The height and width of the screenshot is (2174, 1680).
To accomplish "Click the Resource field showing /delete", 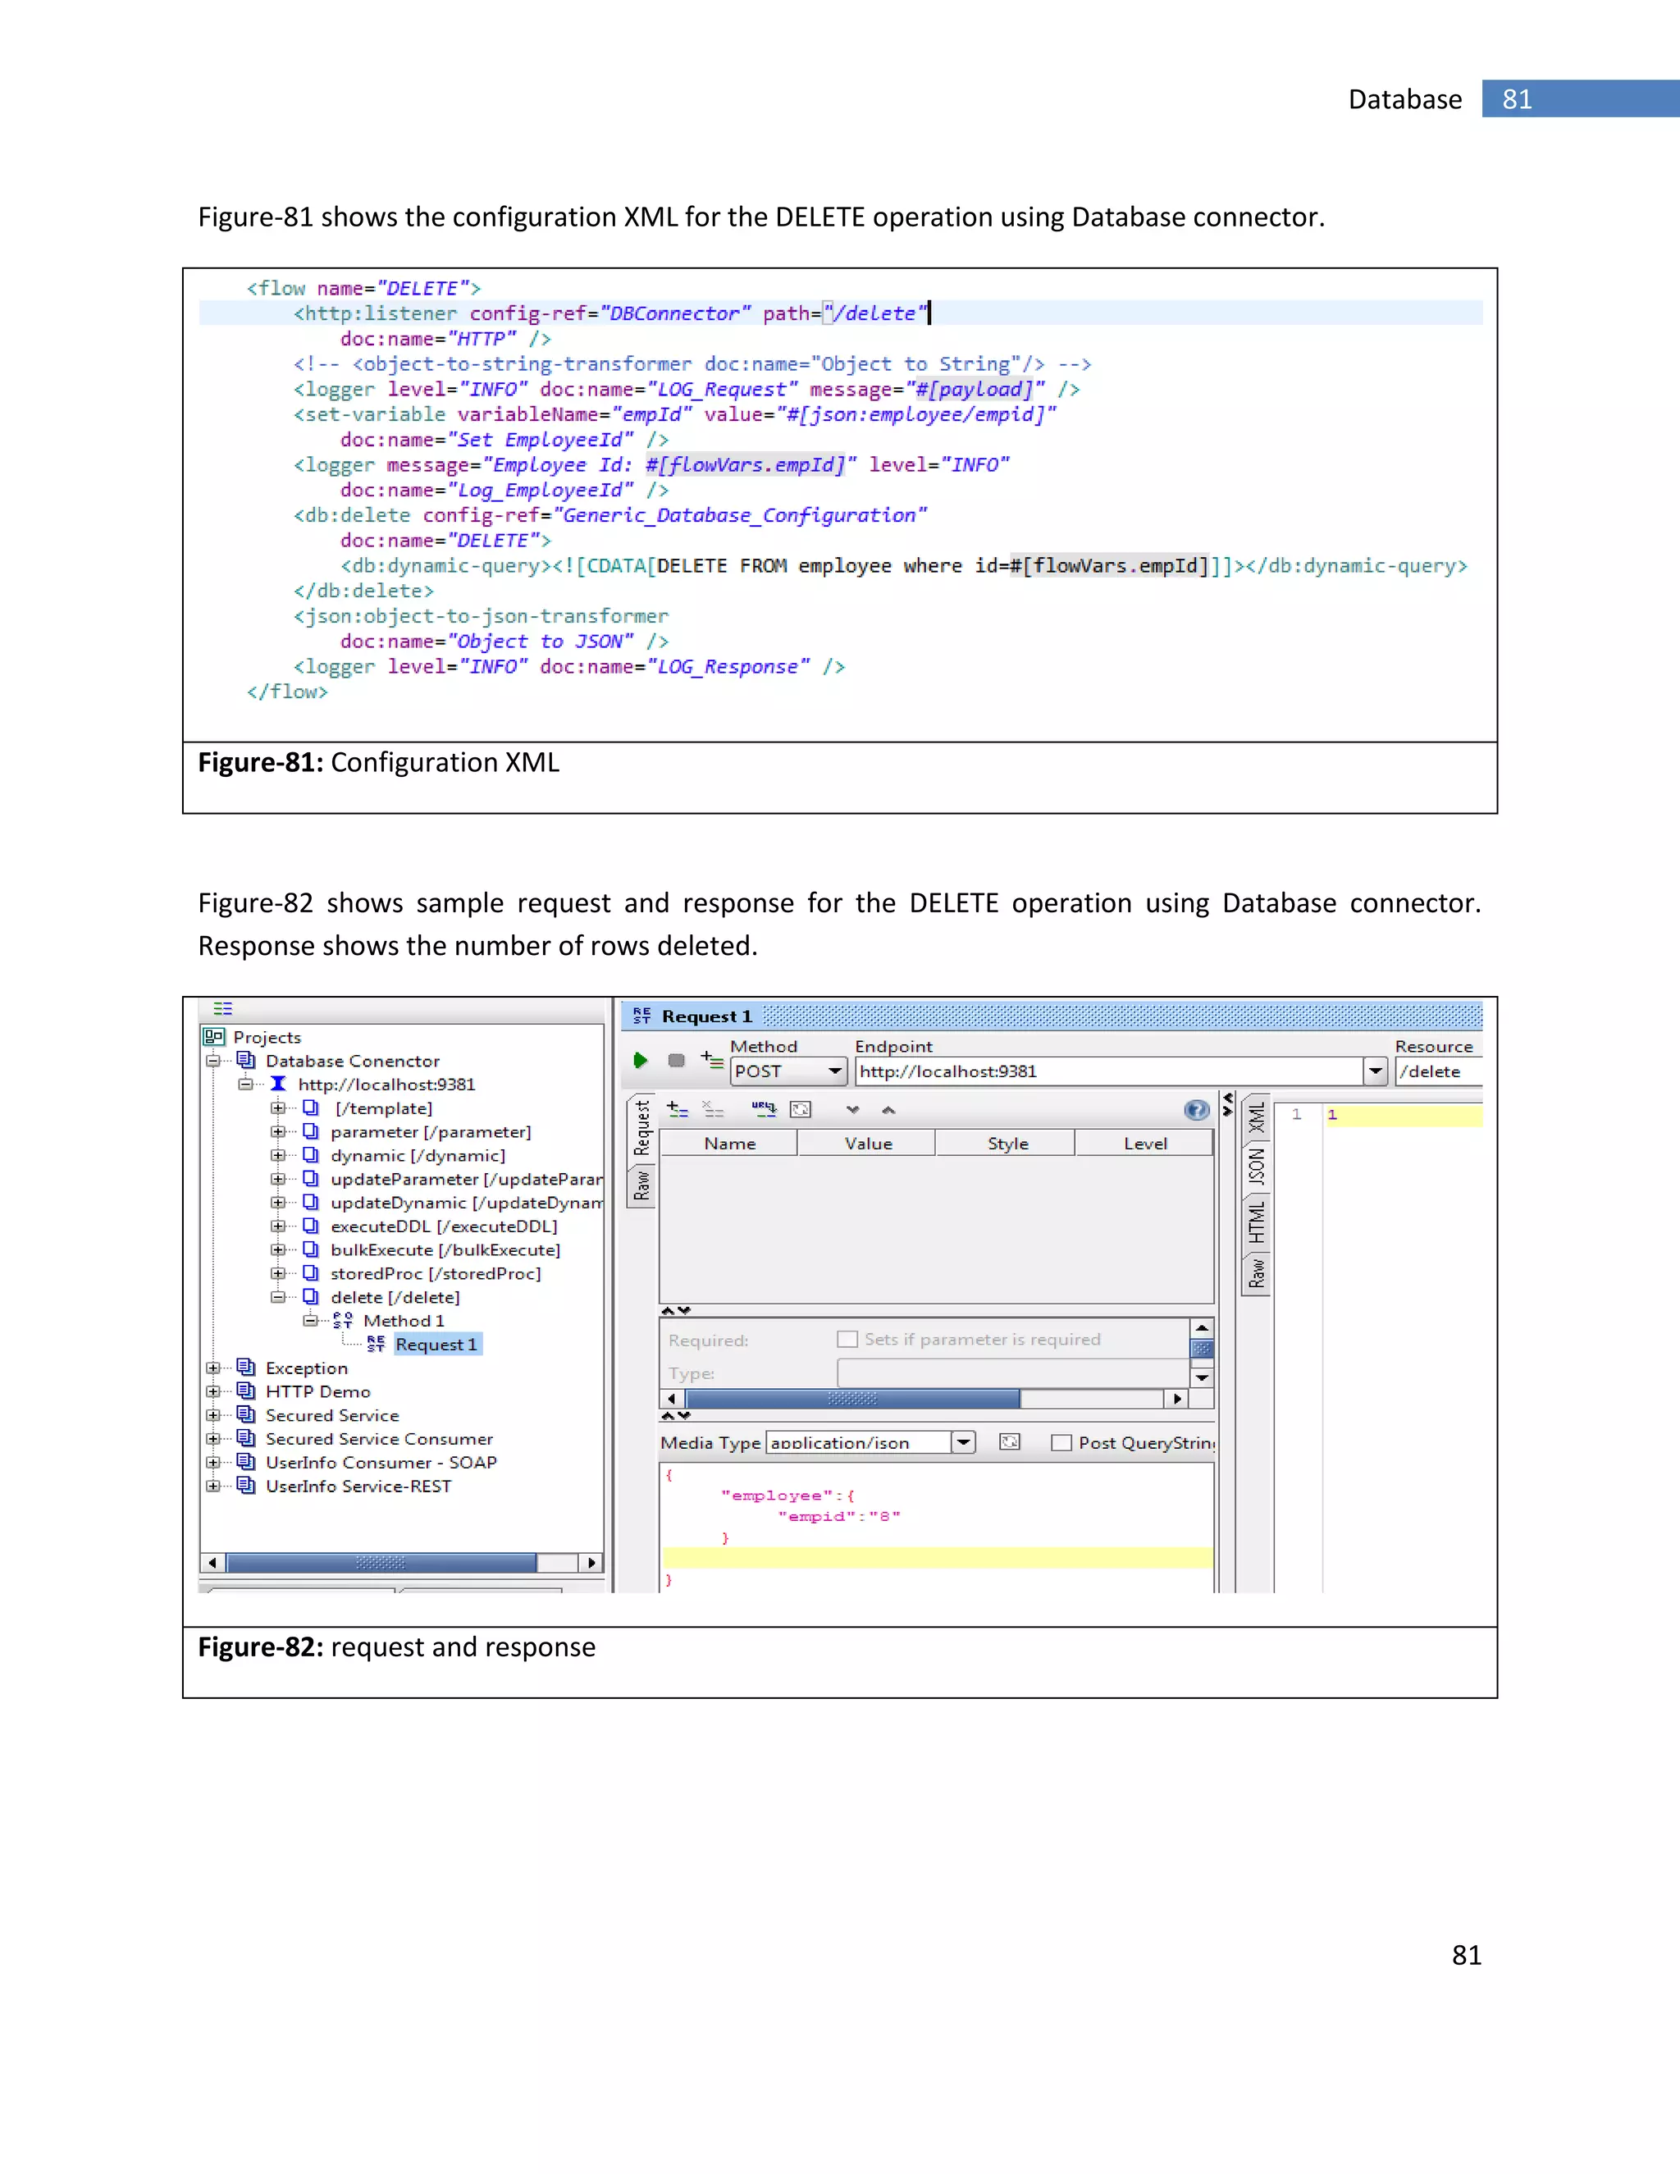I will tap(1439, 1071).
